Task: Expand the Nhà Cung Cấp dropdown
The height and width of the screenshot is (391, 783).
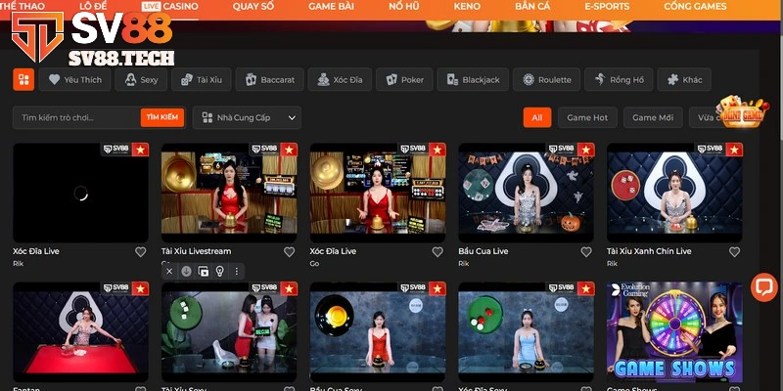Action: pyautogui.click(x=247, y=117)
